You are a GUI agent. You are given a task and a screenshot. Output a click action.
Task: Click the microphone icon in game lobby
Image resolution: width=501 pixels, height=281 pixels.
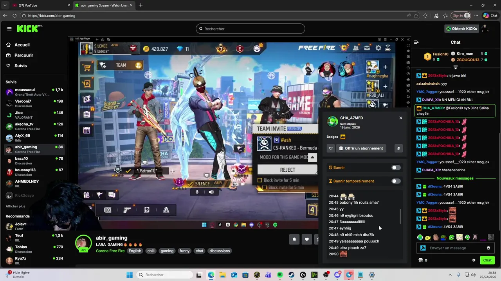coord(197,192)
